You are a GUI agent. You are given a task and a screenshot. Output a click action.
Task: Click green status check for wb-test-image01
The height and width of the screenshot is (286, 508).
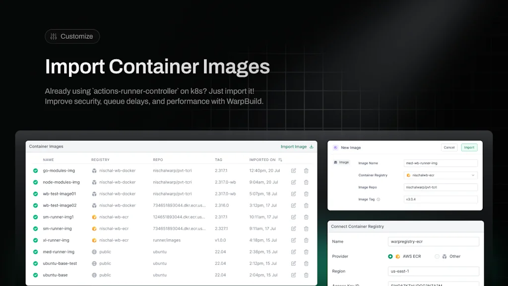[36, 194]
